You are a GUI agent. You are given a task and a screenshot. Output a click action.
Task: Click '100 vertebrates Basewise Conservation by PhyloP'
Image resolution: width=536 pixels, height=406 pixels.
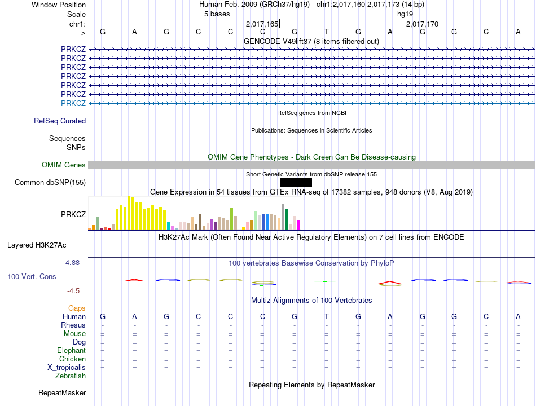click(311, 263)
